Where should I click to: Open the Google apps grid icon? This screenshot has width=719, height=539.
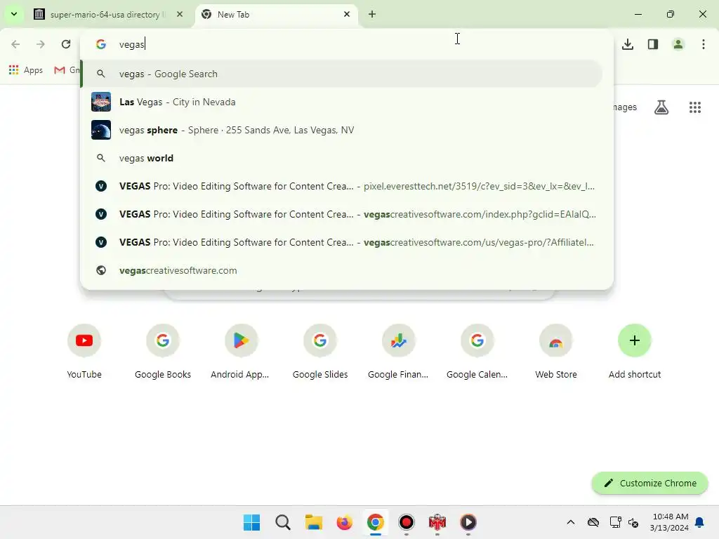[x=695, y=107]
